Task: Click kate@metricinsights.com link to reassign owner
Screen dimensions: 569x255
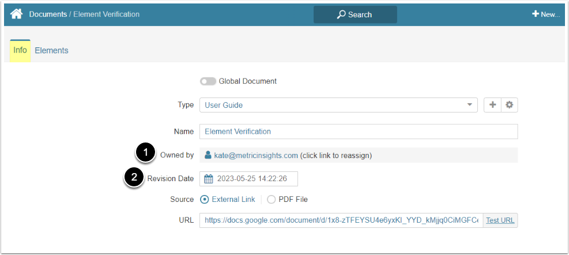Action: tap(255, 155)
